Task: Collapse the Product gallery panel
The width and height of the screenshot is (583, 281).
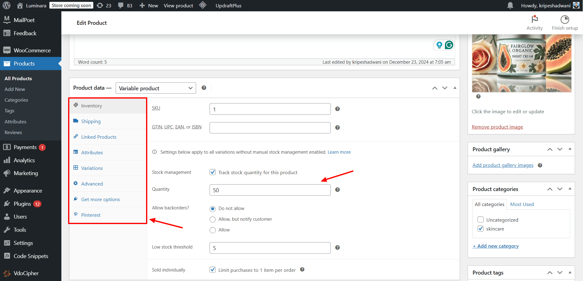Action: point(570,149)
